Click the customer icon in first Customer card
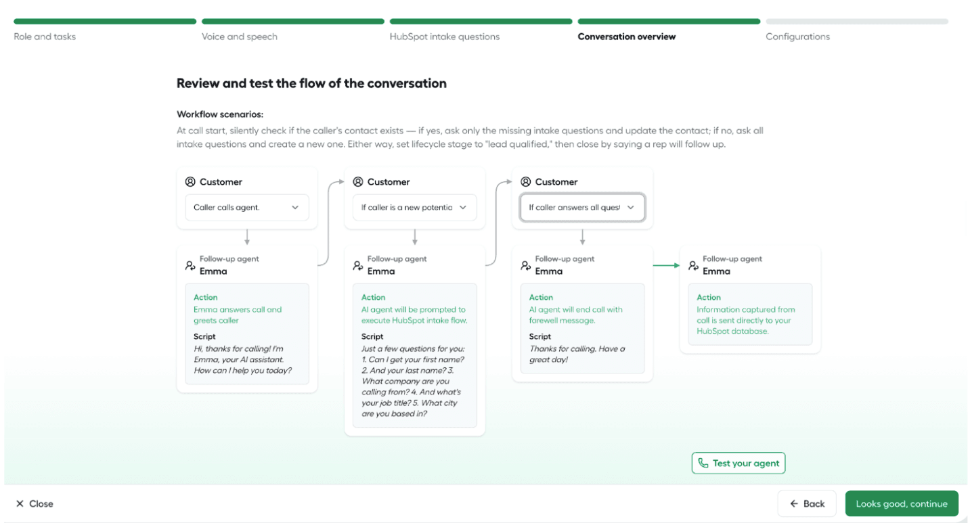The image size is (970, 523). pos(190,182)
